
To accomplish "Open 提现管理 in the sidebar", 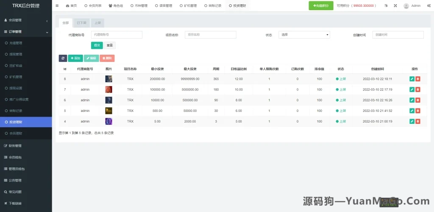I will click(x=26, y=55).
